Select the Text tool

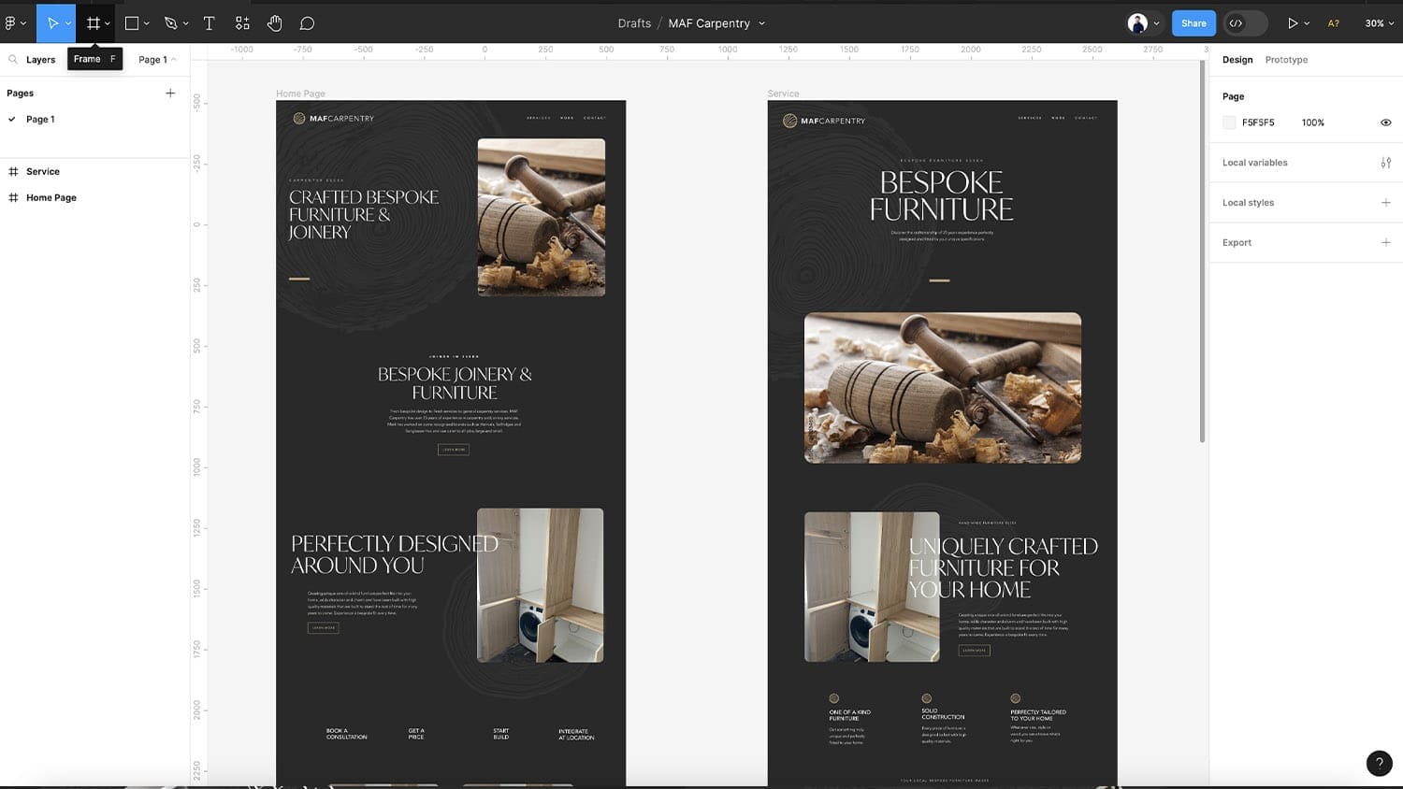(209, 23)
